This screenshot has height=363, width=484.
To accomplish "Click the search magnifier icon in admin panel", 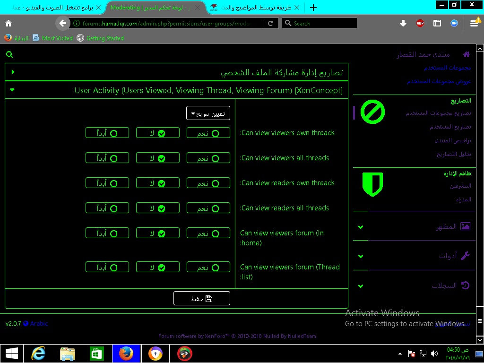I will tap(10, 54).
